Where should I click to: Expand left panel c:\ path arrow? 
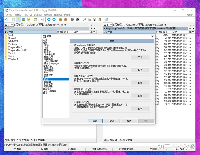click(6, 29)
